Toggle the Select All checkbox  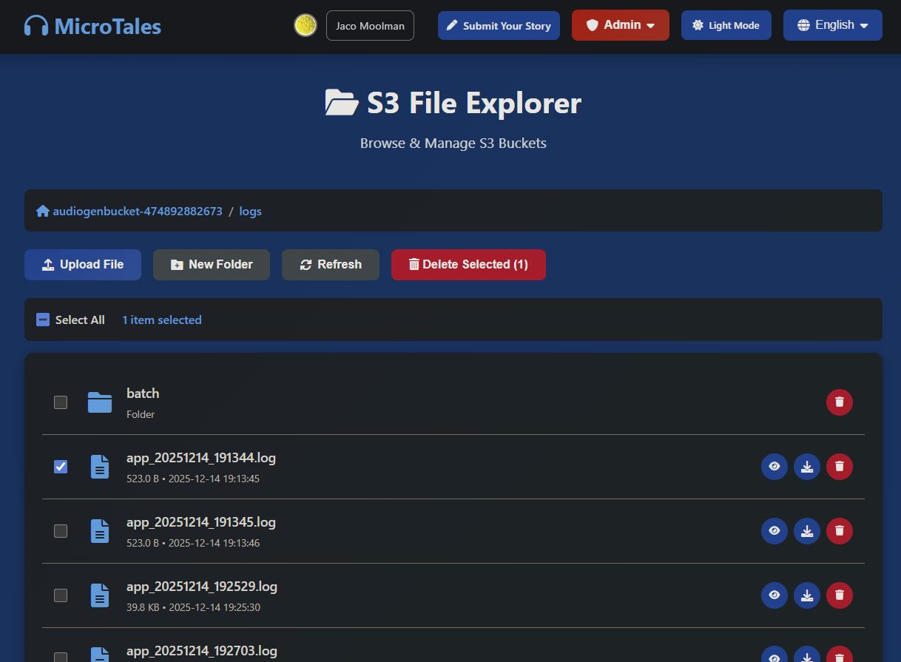point(43,320)
